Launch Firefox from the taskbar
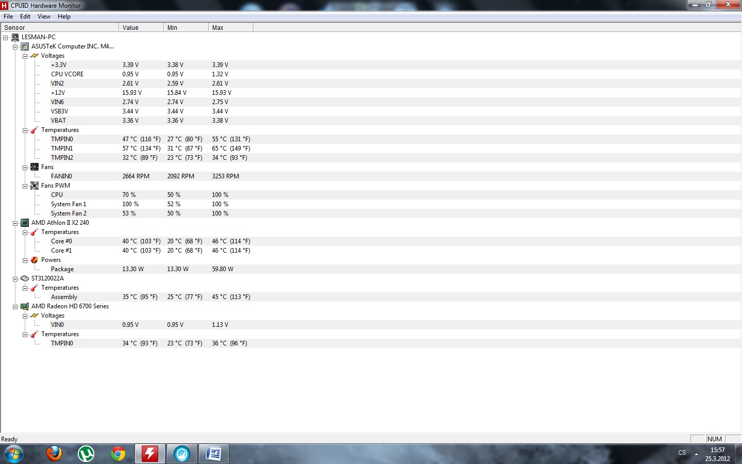Screen dimensions: 742x464 54,454
